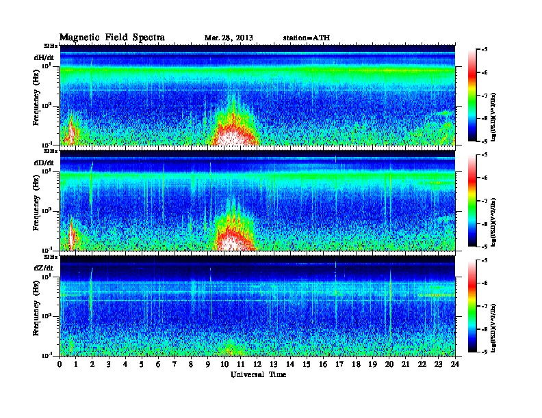Image resolution: width=542 pixels, height=418 pixels.
Task: Click the dH/dt panel label
Action: 44,57
